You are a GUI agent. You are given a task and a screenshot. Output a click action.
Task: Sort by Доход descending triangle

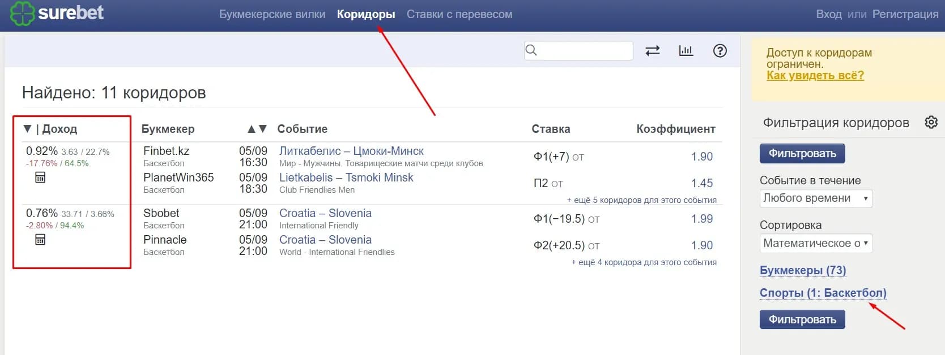tap(27, 129)
